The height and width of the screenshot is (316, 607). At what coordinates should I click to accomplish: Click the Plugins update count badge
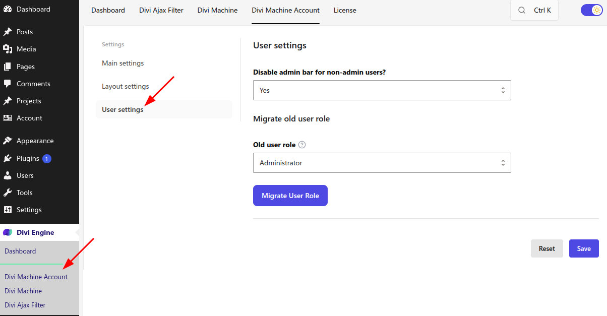47,159
